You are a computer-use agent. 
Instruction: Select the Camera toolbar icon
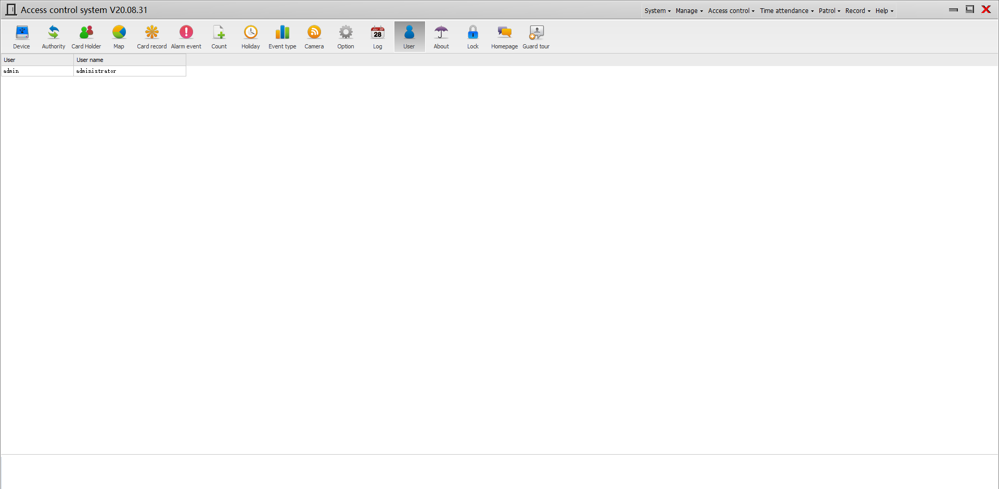coord(314,36)
